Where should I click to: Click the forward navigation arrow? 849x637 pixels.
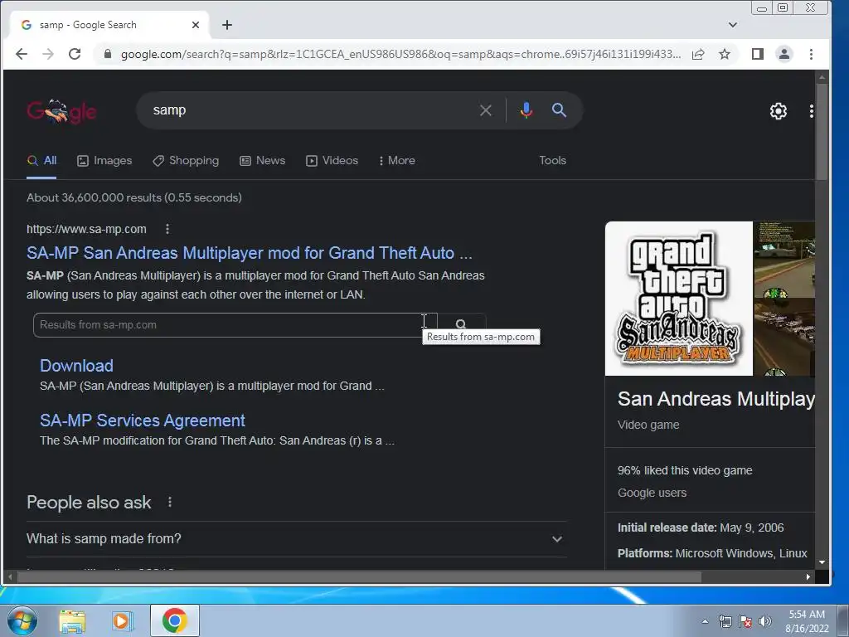pyautogui.click(x=48, y=54)
